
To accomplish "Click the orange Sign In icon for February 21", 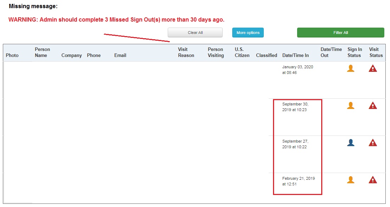I will (x=350, y=179).
